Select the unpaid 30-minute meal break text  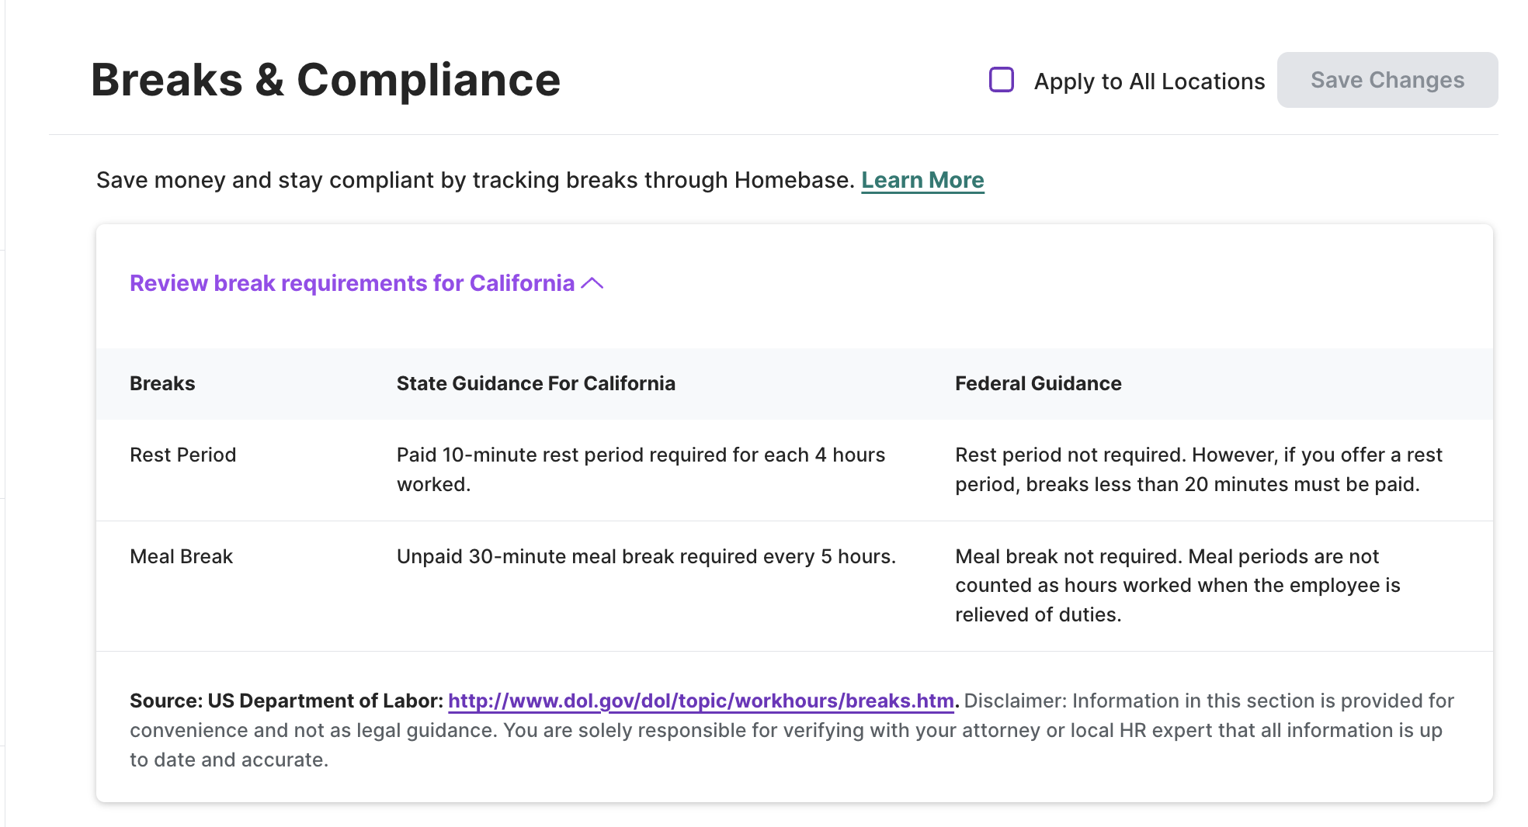[647, 556]
